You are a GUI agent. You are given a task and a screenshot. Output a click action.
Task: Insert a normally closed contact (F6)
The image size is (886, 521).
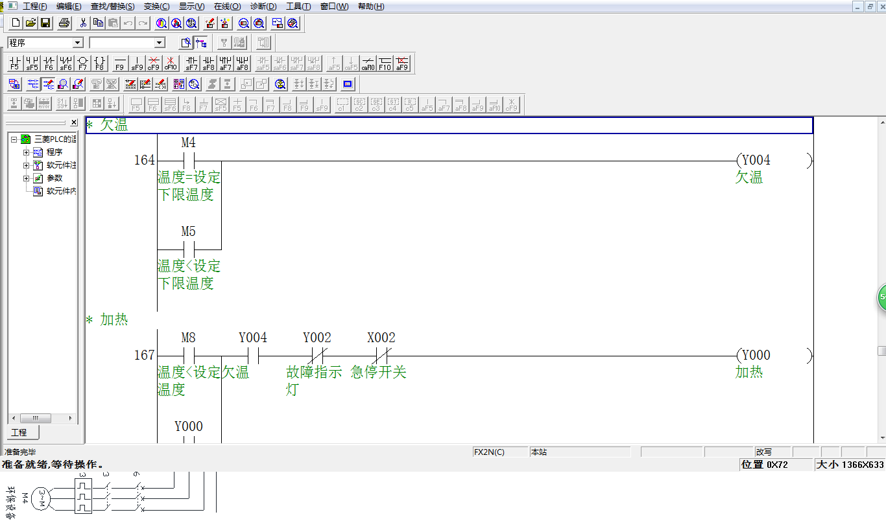coord(48,63)
